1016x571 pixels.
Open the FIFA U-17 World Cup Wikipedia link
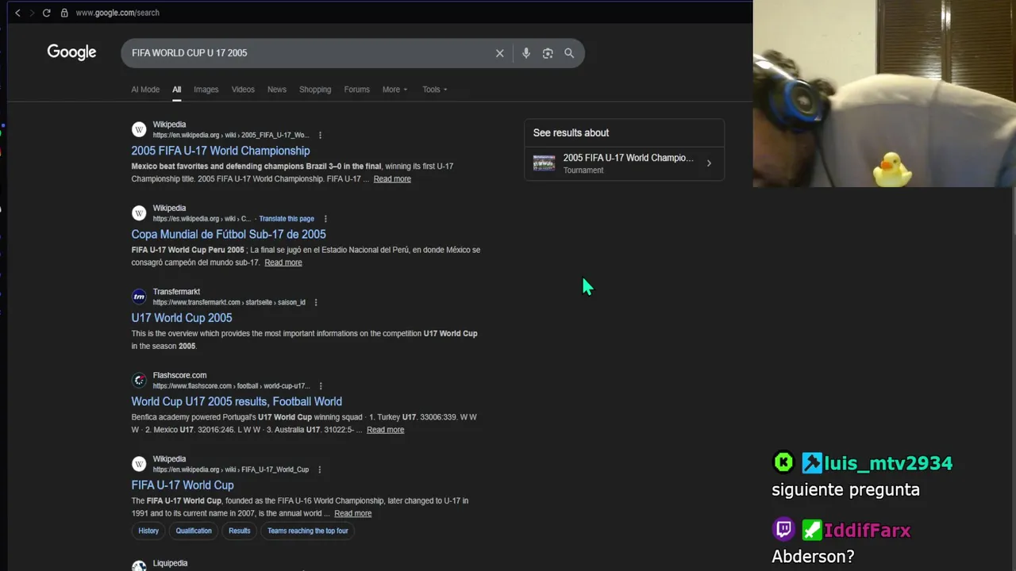click(183, 485)
